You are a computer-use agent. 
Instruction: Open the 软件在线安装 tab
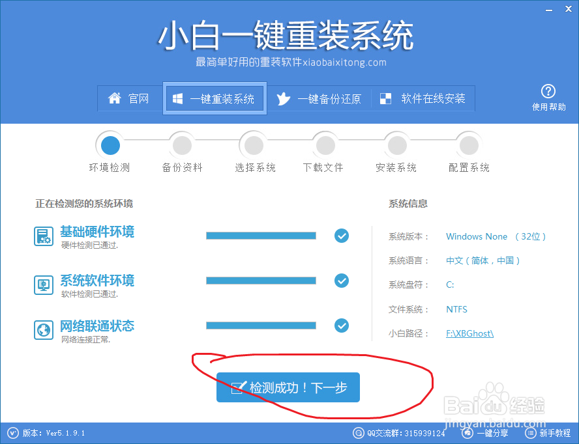pos(423,98)
